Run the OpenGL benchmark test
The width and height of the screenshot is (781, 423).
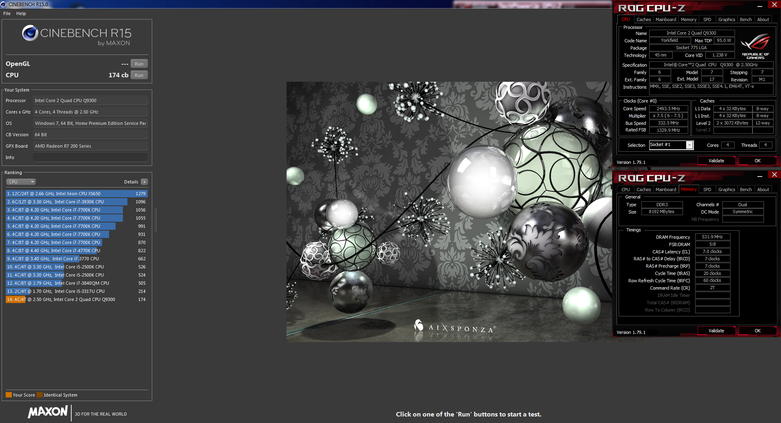[139, 64]
